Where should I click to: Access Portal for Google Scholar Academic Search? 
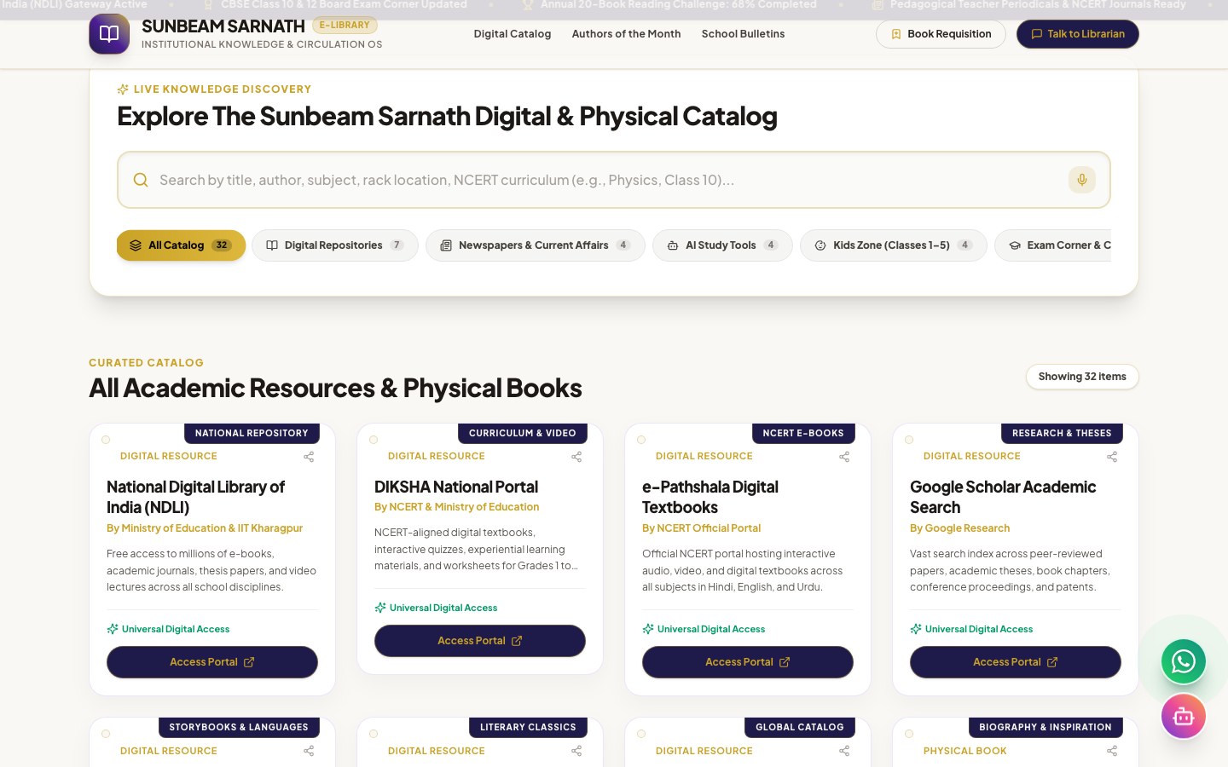point(1016,662)
